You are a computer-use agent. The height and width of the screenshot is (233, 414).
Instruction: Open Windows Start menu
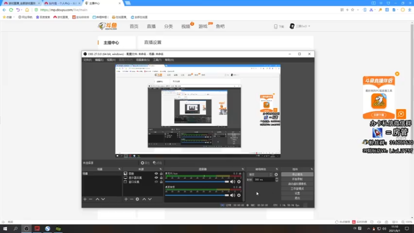[5, 229]
